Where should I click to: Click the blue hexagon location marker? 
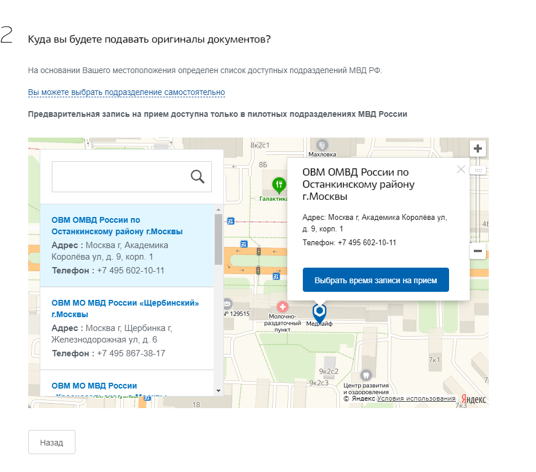coord(319,311)
